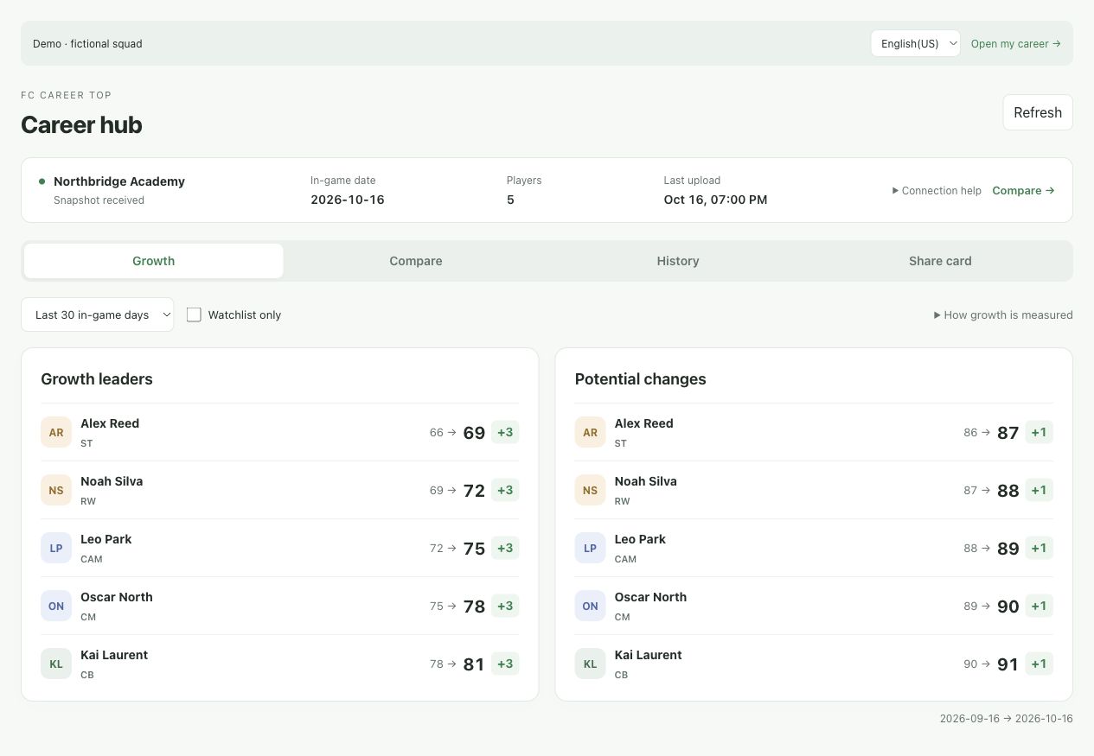
Task: Click Leo Park's name in Potential changes
Action: tap(640, 539)
